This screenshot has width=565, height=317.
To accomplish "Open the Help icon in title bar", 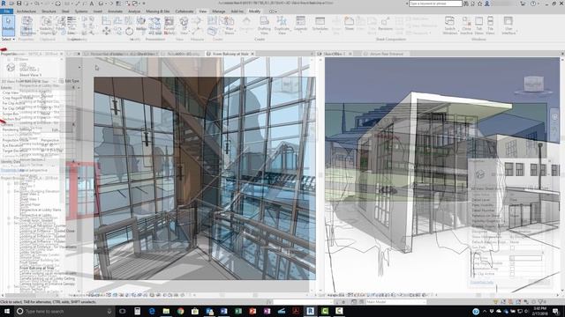I will pyautogui.click(x=533, y=4).
